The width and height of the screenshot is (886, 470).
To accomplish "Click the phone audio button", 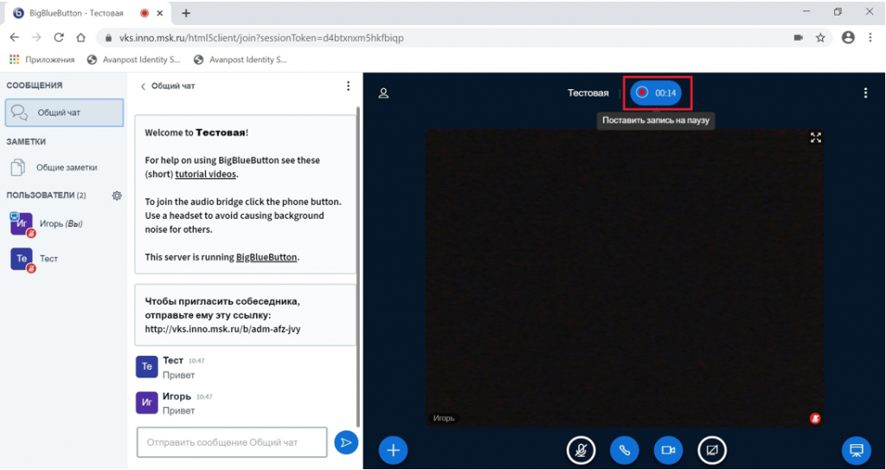I will (624, 450).
